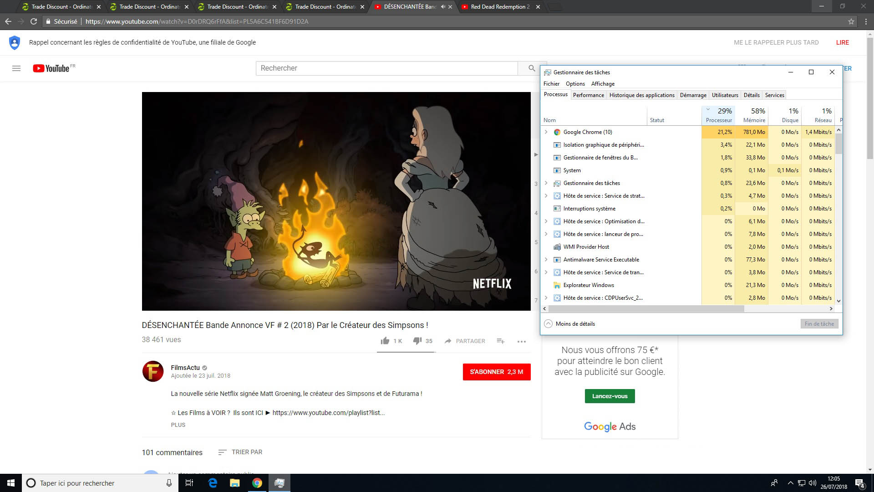Expand Hôte de service : Service de tran row
The height and width of the screenshot is (492, 874).
pos(546,272)
